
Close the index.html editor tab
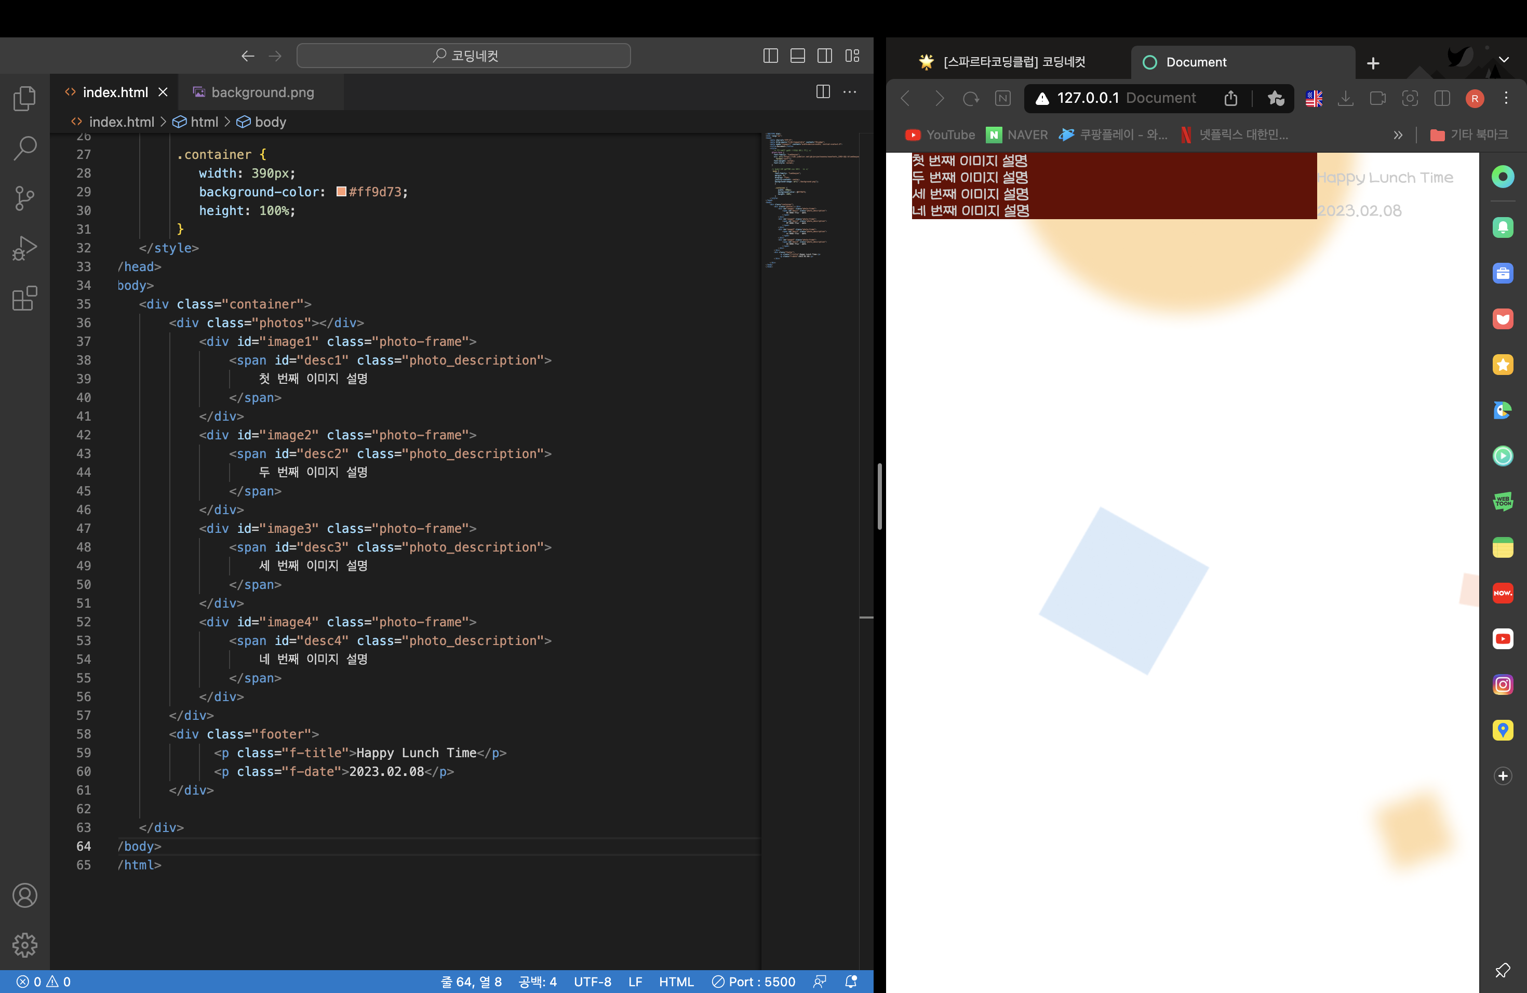click(x=163, y=92)
